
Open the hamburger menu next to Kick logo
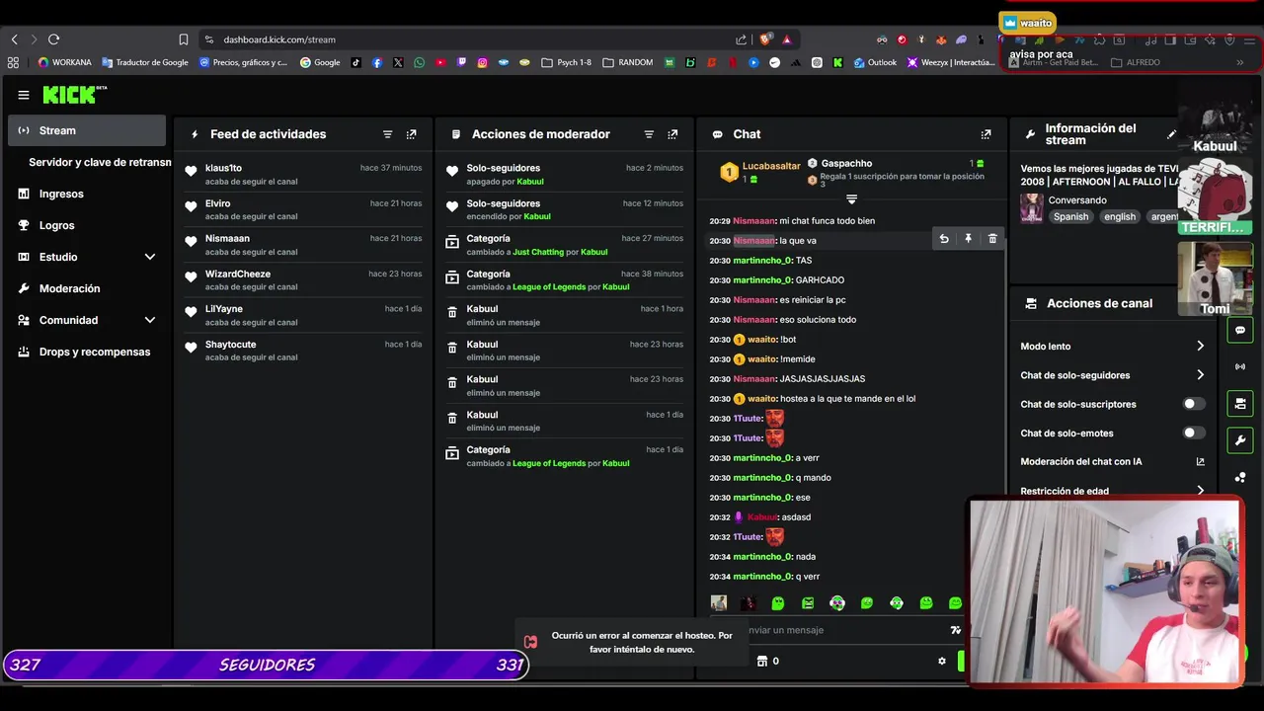(x=24, y=95)
